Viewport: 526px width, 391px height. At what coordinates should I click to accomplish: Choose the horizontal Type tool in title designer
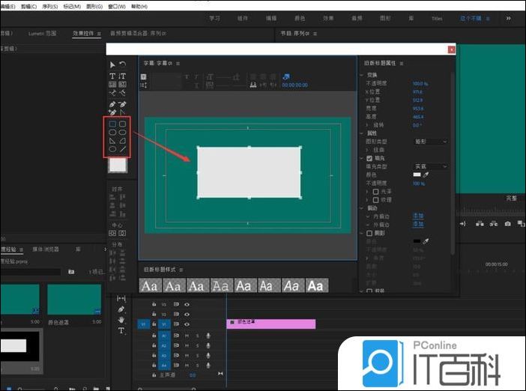pos(112,76)
